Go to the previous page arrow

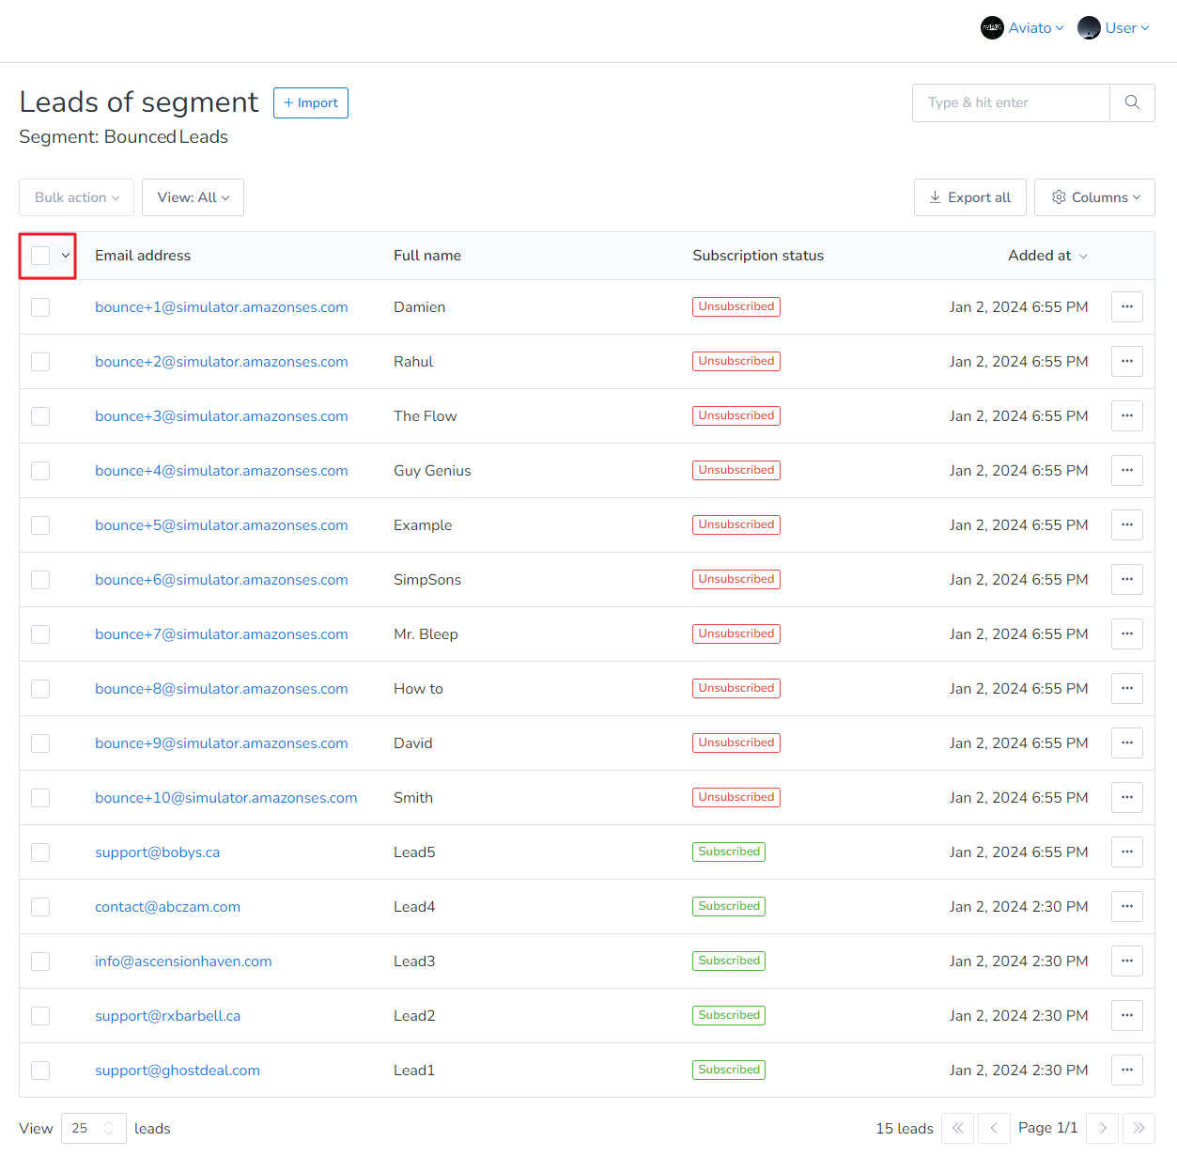[993, 1128]
